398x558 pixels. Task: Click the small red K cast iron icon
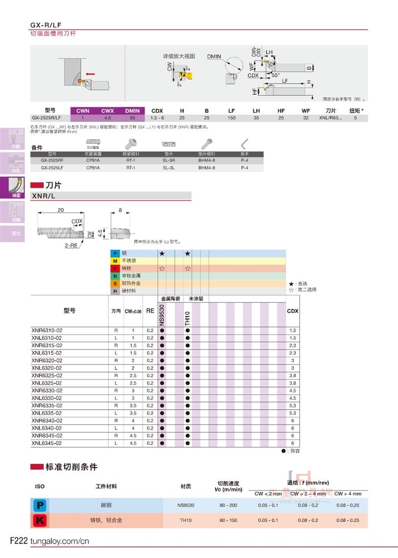click(x=115, y=269)
